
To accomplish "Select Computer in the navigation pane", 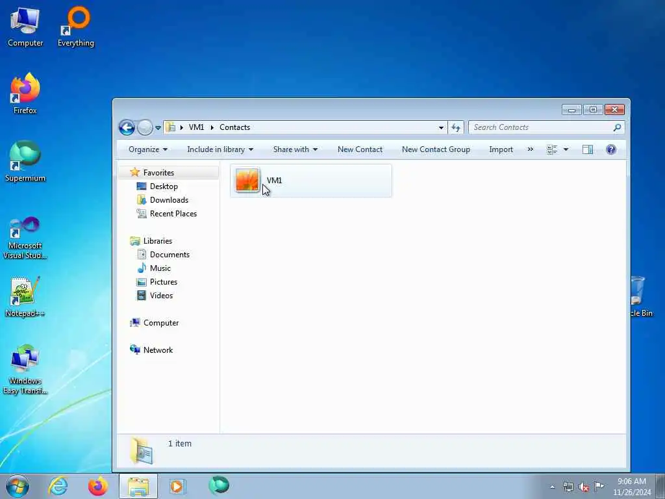I will pos(161,323).
